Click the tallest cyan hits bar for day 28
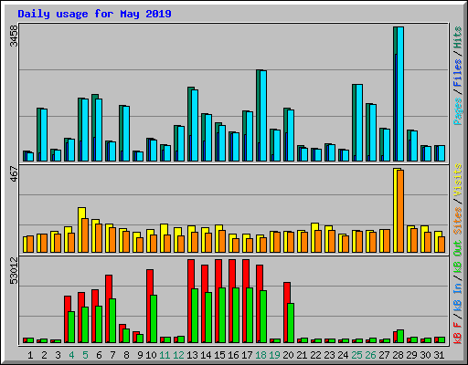468x365 pixels. (400, 94)
